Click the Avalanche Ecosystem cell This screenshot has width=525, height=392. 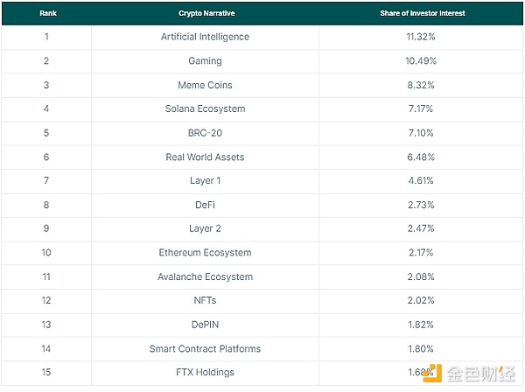pyautogui.click(x=205, y=276)
